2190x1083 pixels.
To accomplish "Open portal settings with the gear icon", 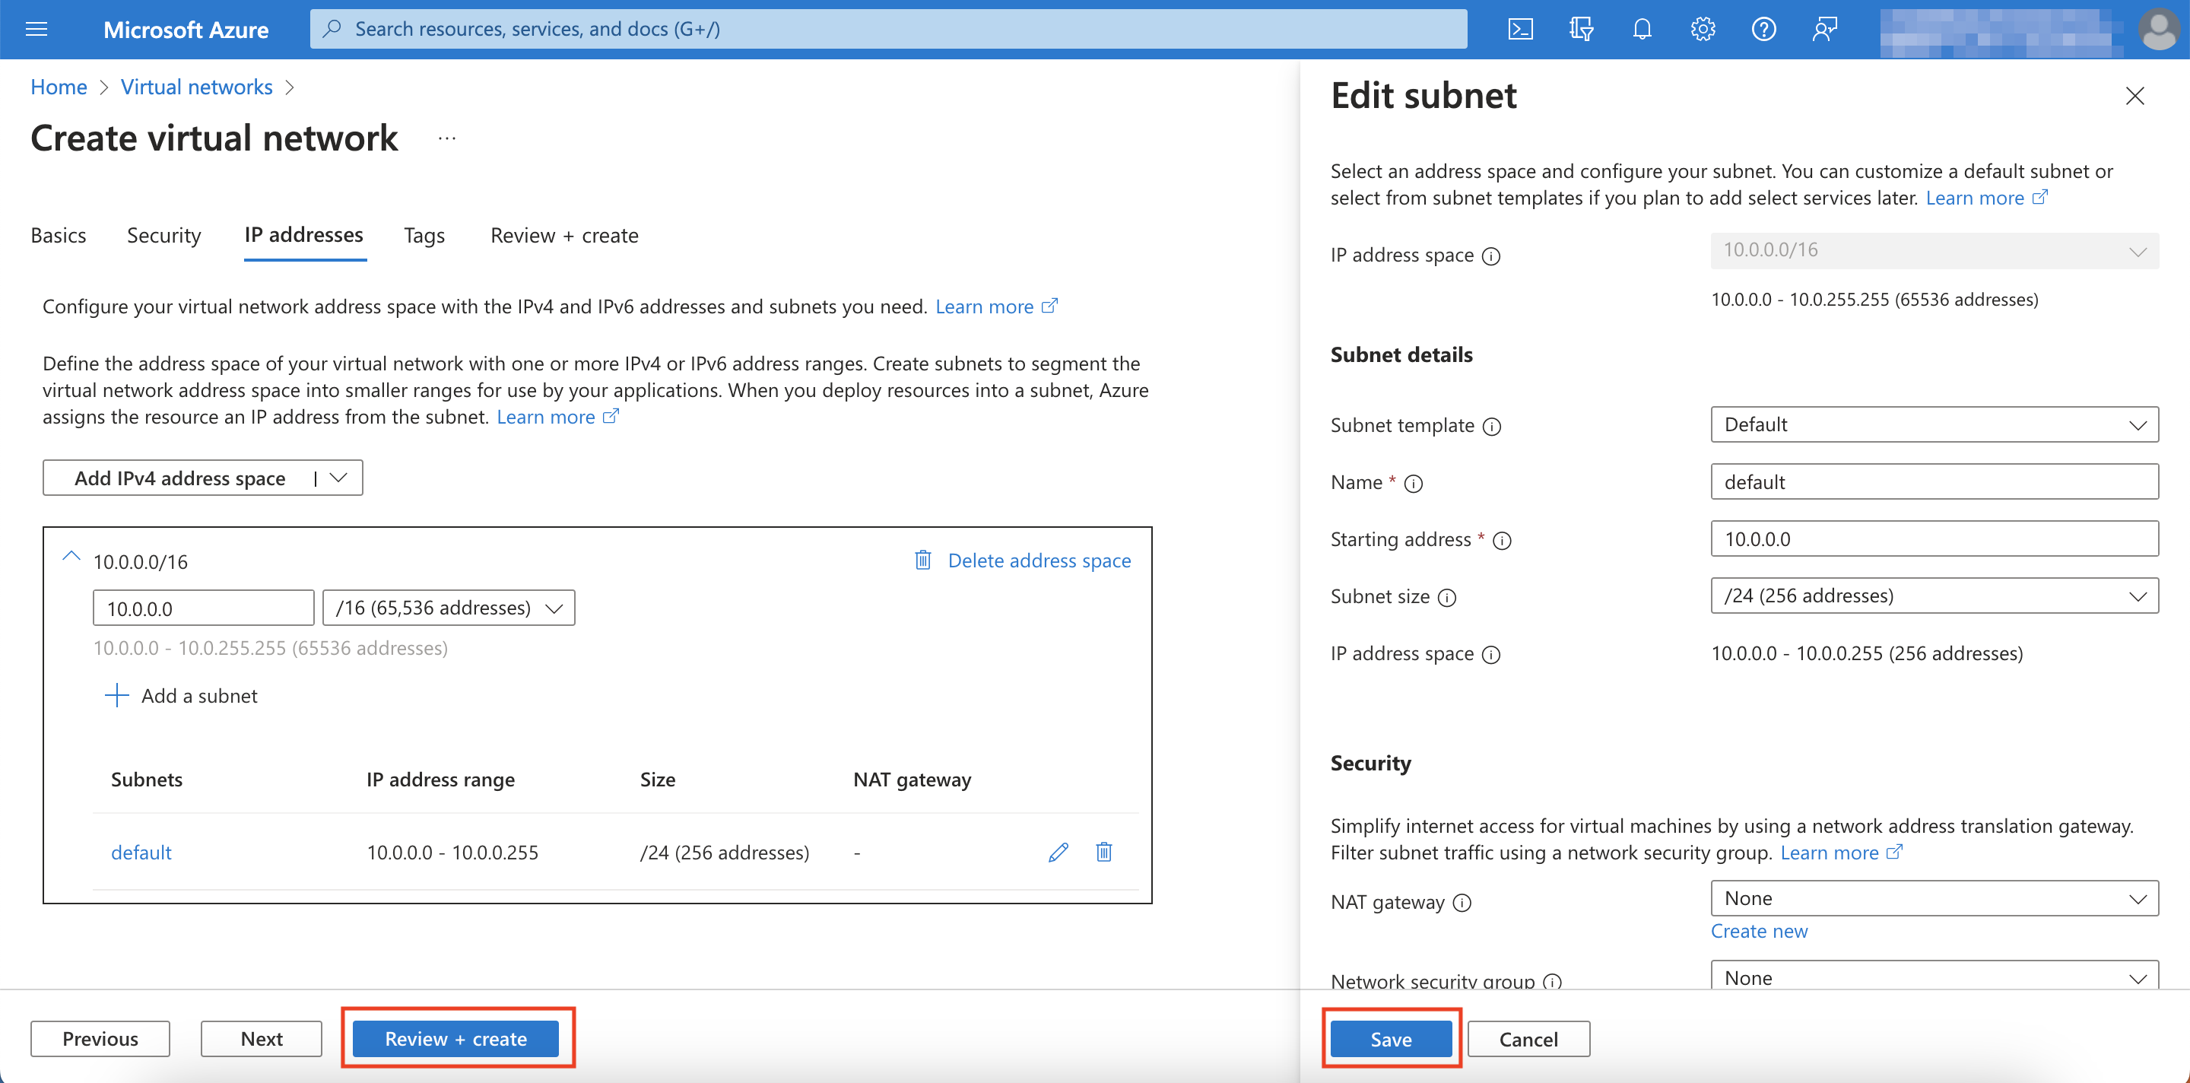I will coord(1702,28).
